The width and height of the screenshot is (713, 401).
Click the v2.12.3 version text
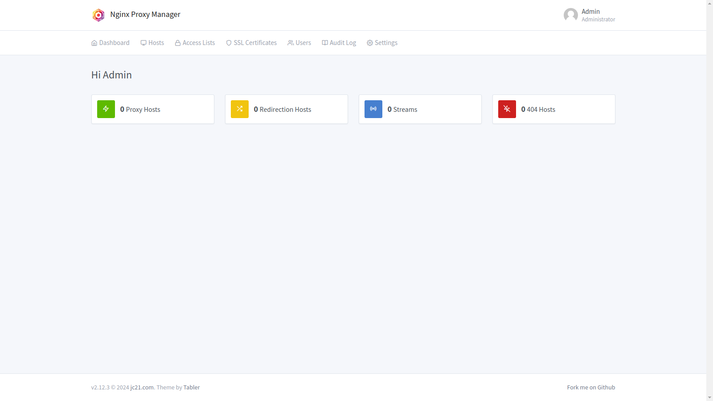coord(100,388)
